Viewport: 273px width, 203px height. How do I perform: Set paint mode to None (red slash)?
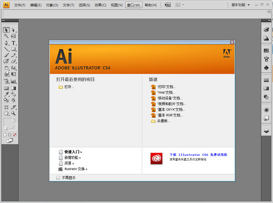tap(15, 135)
